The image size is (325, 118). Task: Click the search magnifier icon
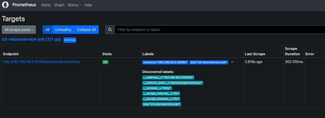click(x=110, y=29)
